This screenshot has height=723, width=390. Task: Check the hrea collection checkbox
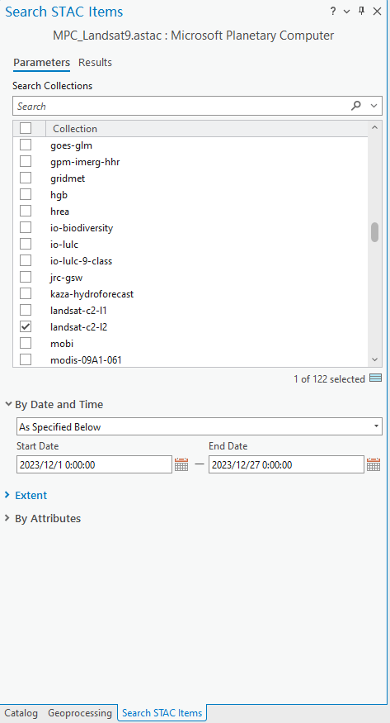pos(26,211)
